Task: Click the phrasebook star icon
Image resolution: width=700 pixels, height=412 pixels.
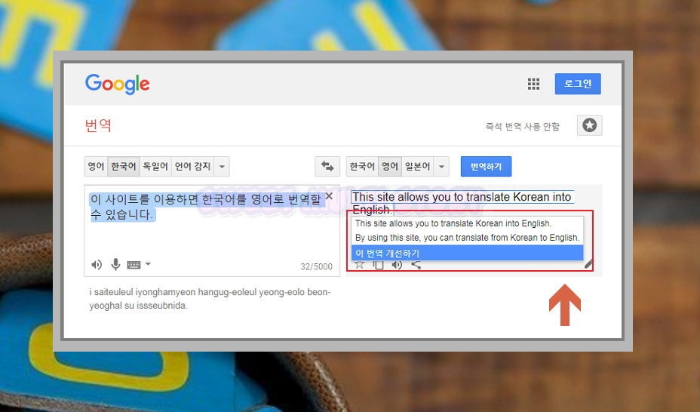Action: (589, 125)
